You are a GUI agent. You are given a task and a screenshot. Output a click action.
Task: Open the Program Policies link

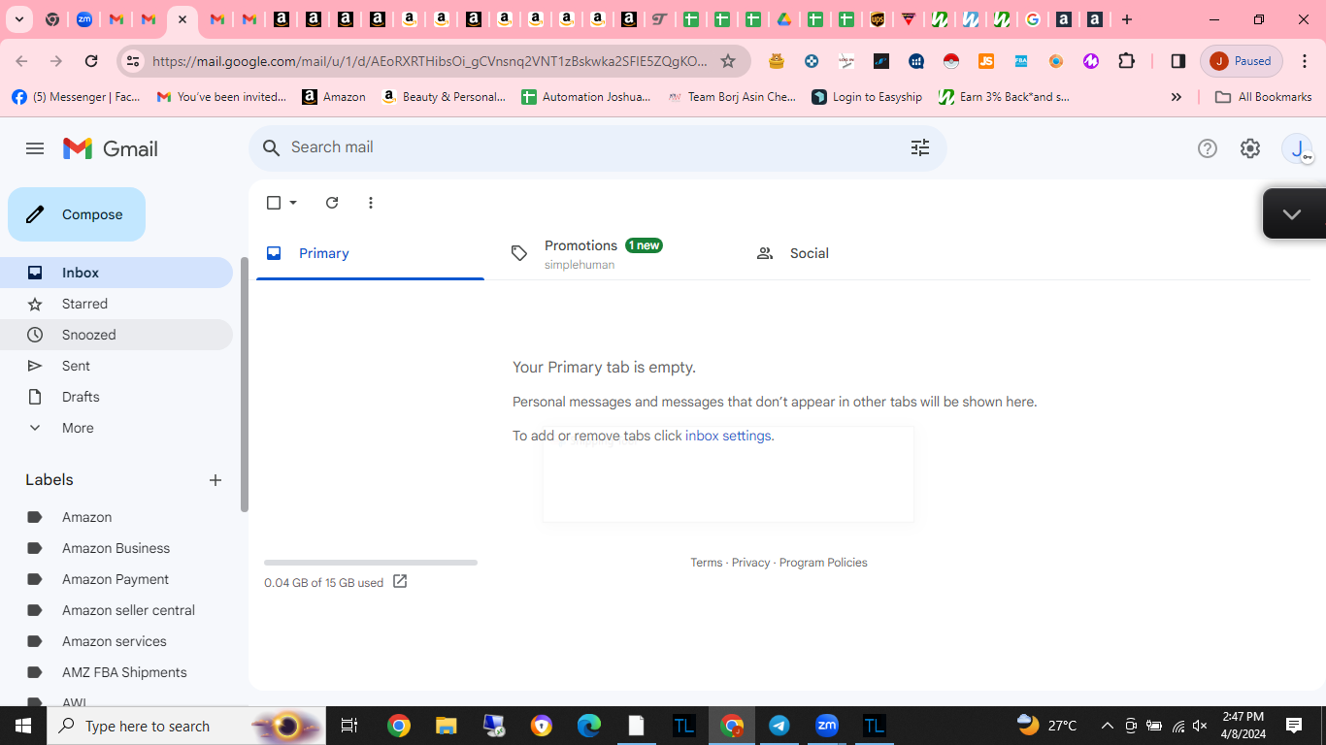(823, 563)
